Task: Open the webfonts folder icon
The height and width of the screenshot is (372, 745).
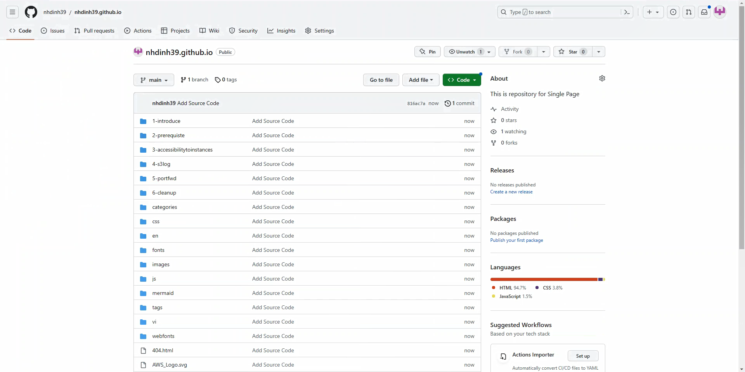Action: pos(143,336)
